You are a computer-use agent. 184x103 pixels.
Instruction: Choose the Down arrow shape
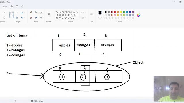pos(74,15)
